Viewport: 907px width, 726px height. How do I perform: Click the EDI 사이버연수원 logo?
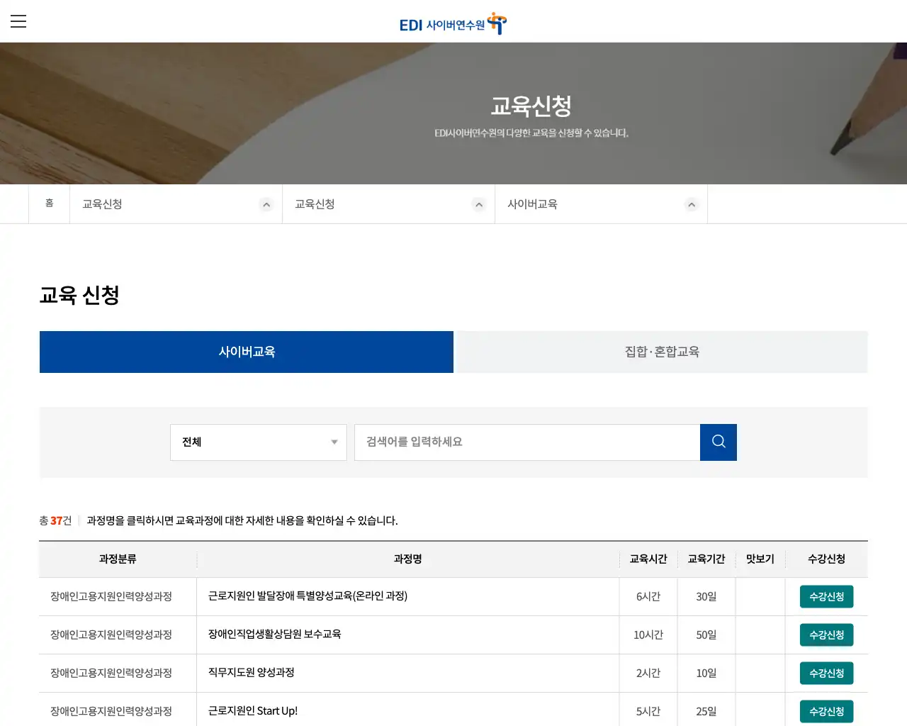tap(452, 23)
